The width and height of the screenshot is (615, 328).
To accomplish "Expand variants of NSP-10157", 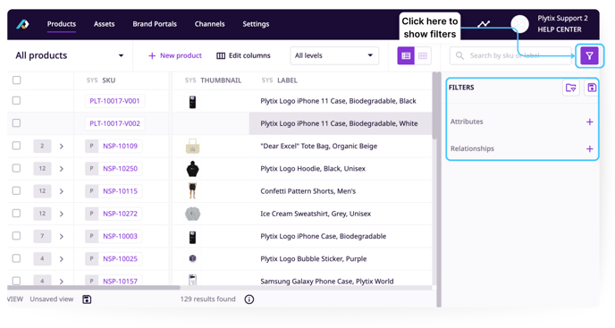I will coord(62,282).
